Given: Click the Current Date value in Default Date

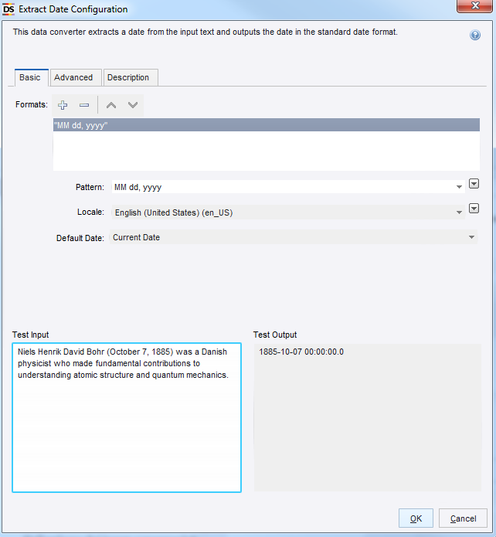Looking at the screenshot, I should 136,237.
